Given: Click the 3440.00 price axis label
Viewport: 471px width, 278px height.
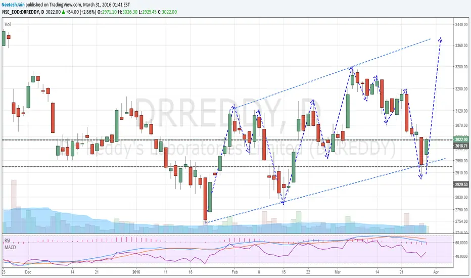Looking at the screenshot, I should 461,24.
